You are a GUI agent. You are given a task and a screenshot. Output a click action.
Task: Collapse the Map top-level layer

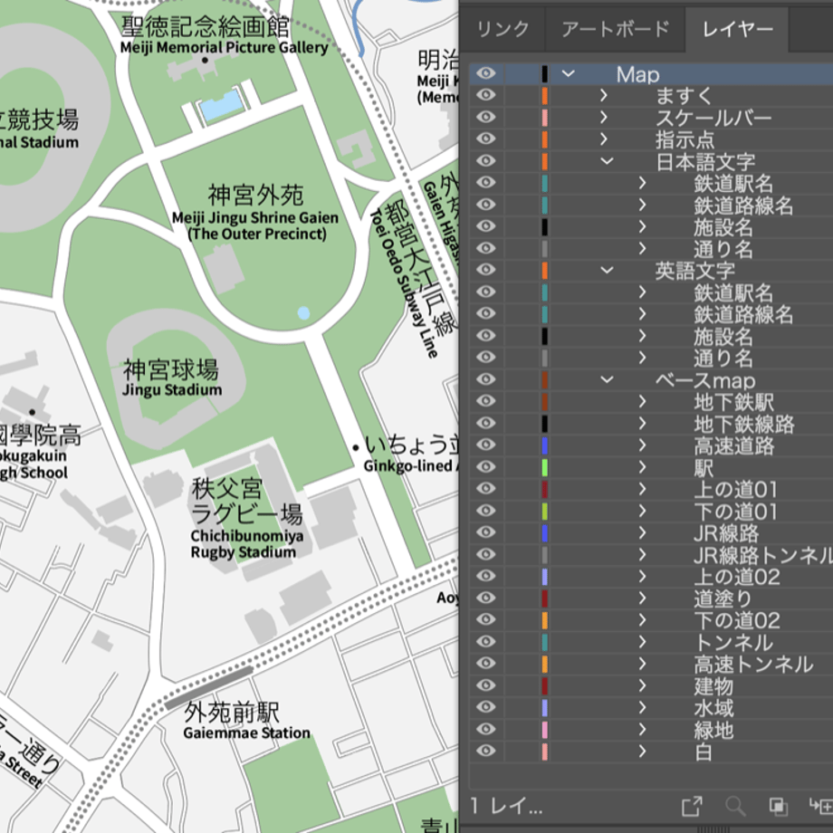click(x=568, y=73)
